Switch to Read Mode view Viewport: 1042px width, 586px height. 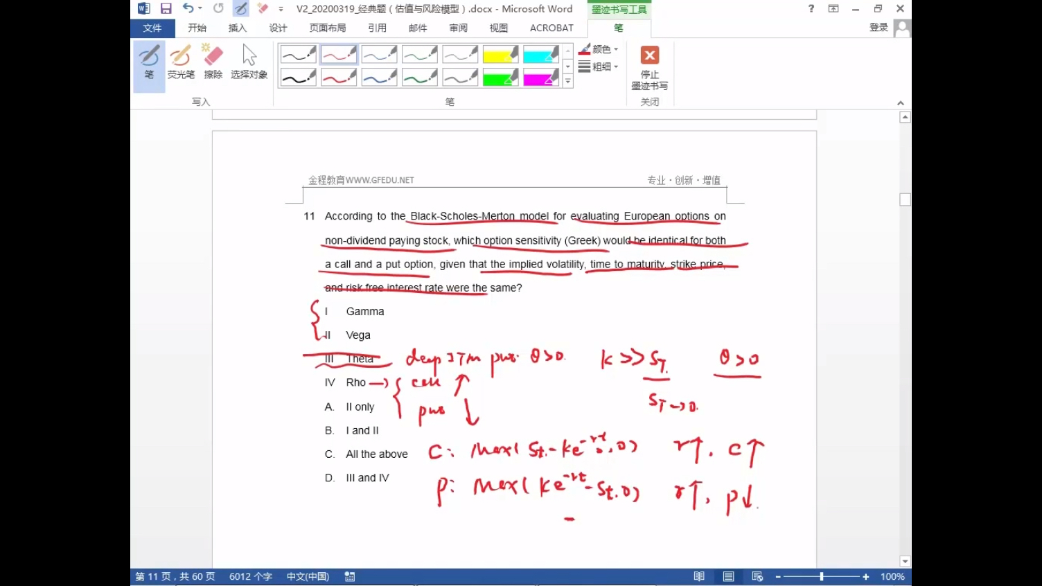click(699, 576)
